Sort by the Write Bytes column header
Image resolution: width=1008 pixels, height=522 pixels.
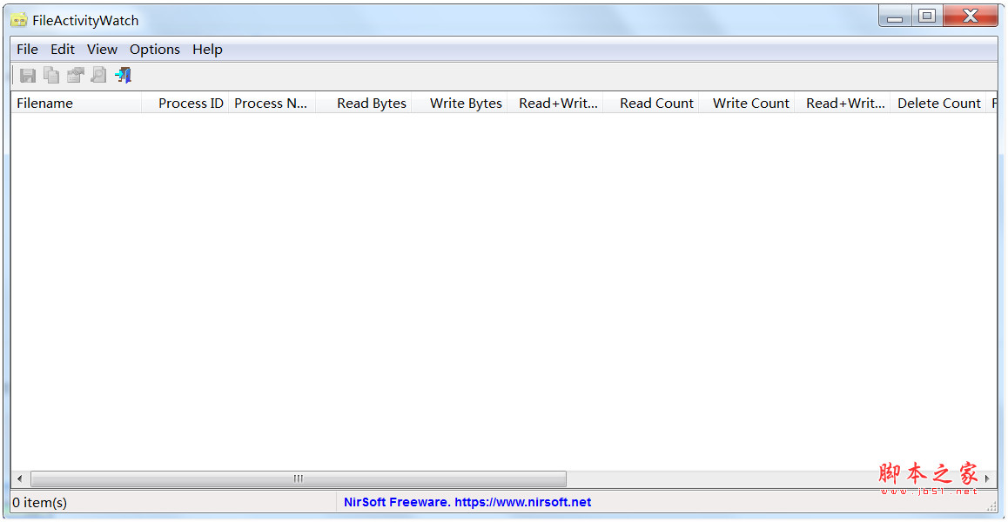[x=466, y=103]
